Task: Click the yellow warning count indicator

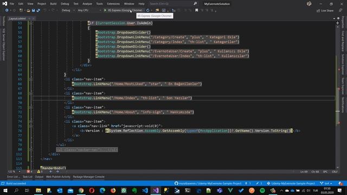Action: coord(40,172)
